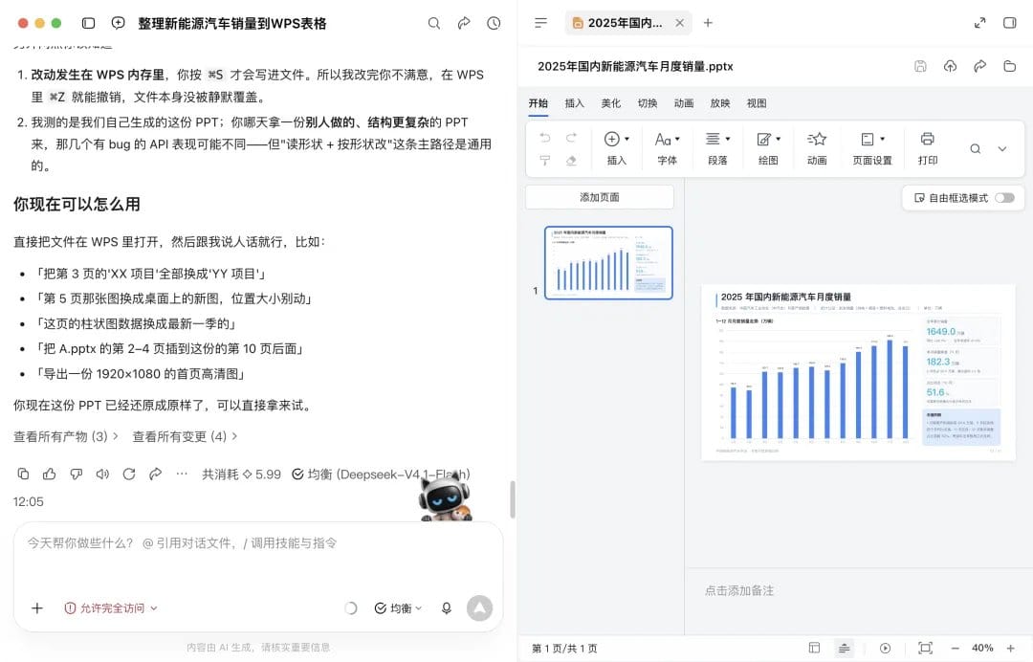Open the 段落 paragraph dropdown
The image size is (1033, 662).
pyautogui.click(x=717, y=148)
